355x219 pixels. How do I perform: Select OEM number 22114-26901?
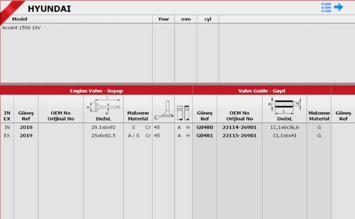click(239, 127)
